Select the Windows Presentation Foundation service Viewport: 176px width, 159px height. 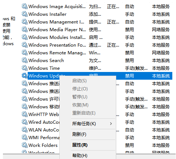[97, 45]
